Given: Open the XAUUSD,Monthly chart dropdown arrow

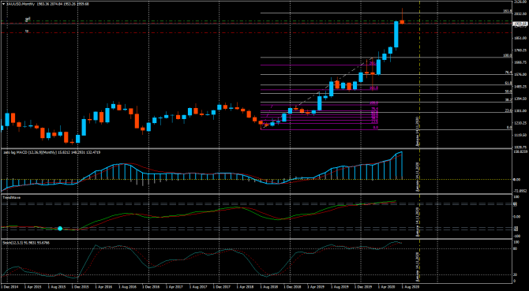Looking at the screenshot, I should [4, 4].
